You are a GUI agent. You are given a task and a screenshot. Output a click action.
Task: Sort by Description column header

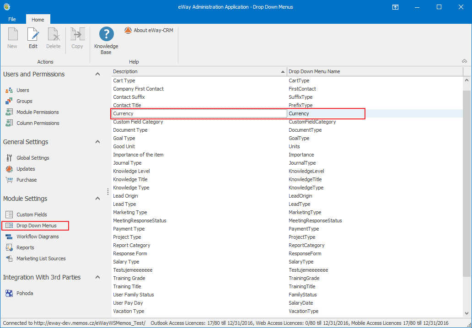pyautogui.click(x=199, y=71)
